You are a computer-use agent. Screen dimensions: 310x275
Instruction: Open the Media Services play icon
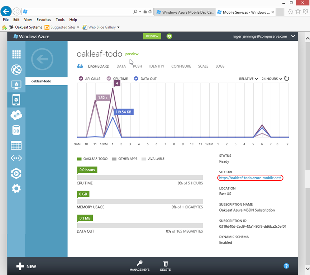point(16,173)
